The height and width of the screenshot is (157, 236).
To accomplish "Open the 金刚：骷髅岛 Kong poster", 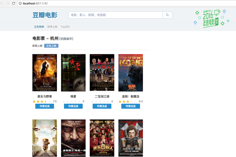I will pos(131,73).
